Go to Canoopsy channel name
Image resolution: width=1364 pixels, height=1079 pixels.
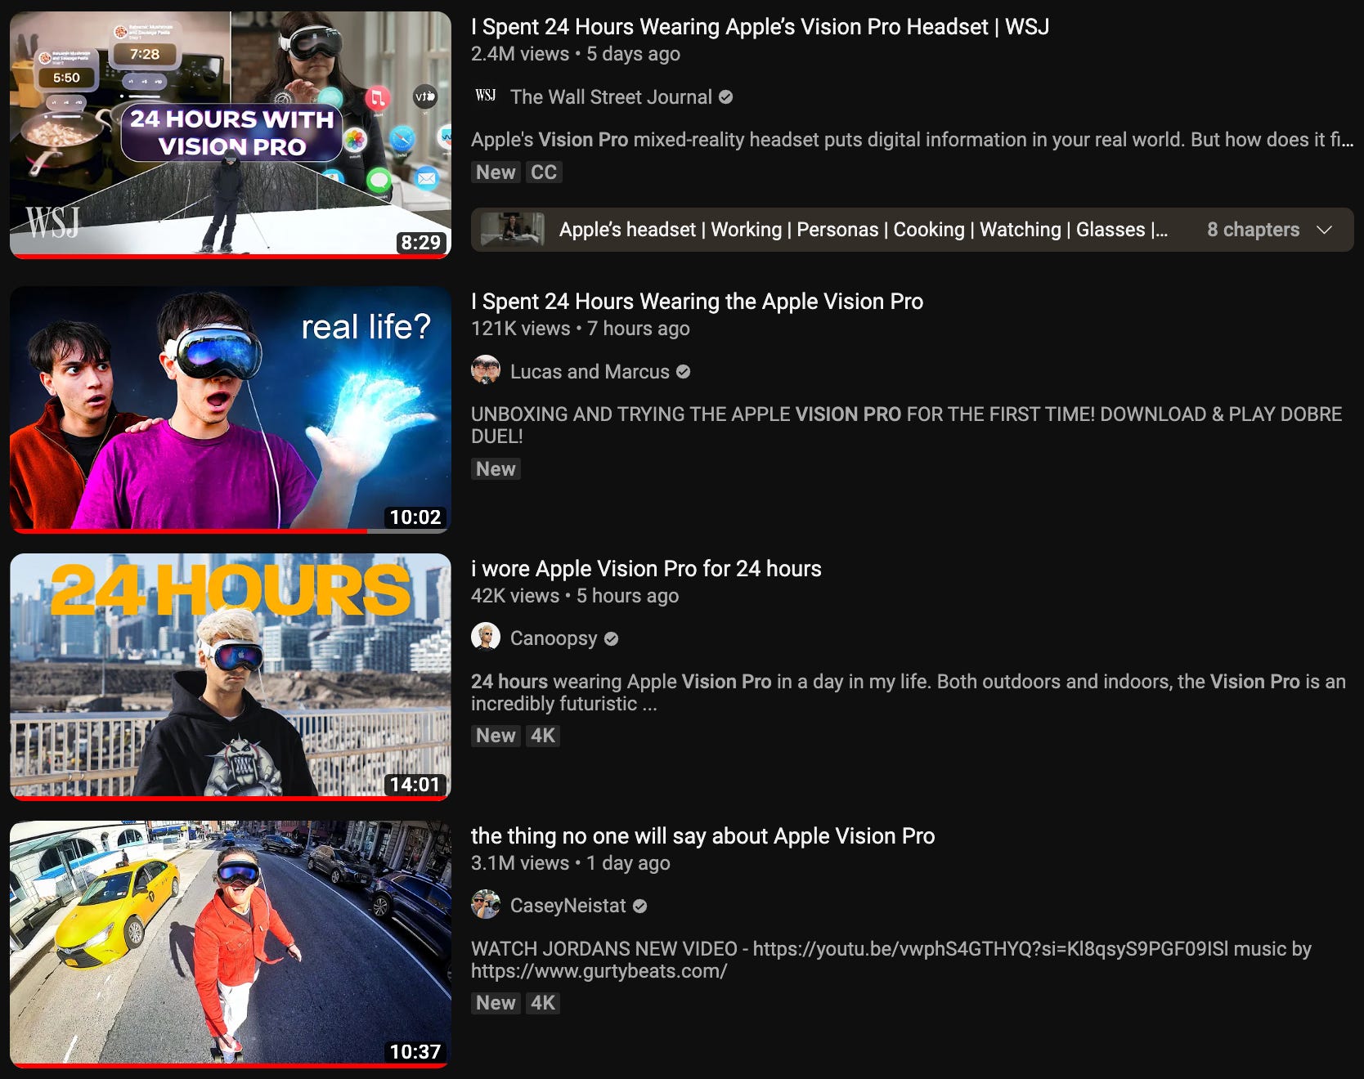click(554, 638)
